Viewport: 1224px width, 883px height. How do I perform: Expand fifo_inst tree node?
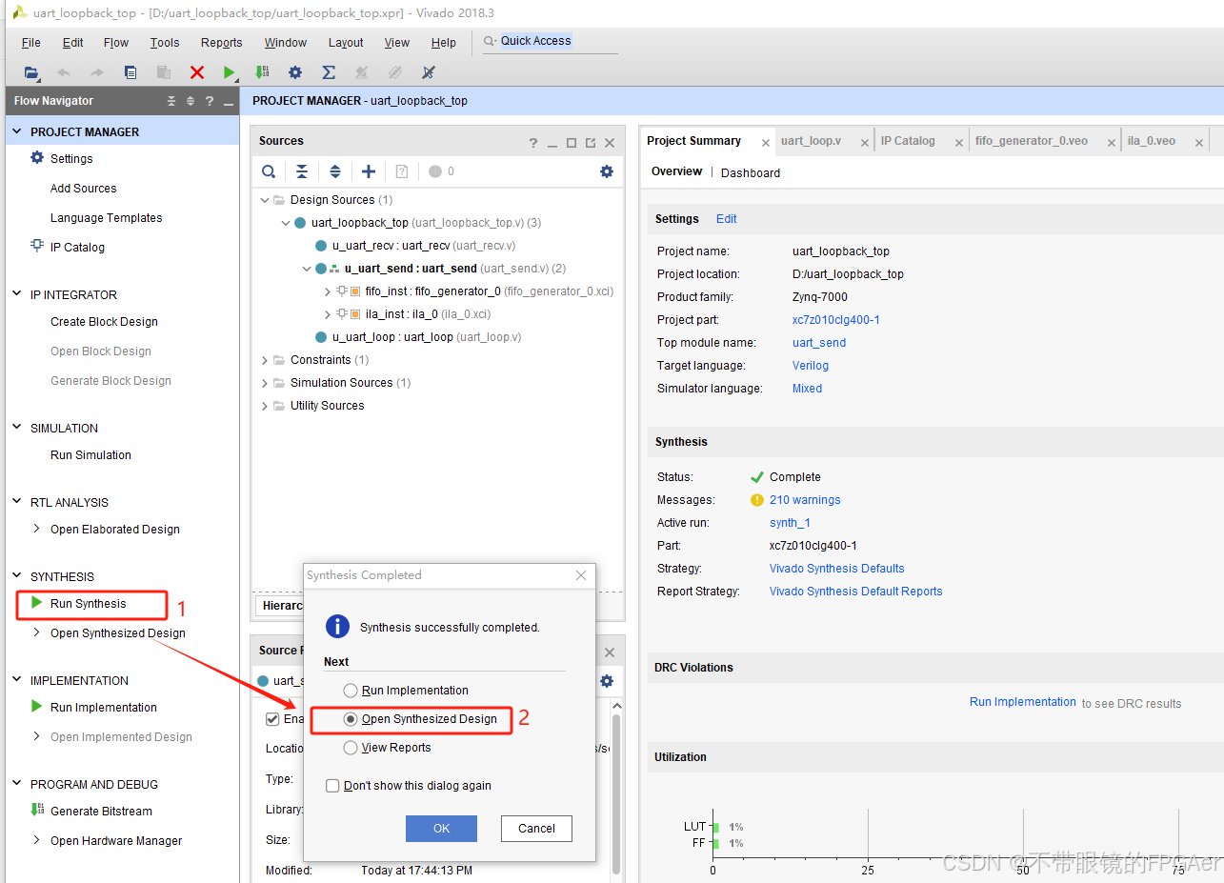(328, 291)
